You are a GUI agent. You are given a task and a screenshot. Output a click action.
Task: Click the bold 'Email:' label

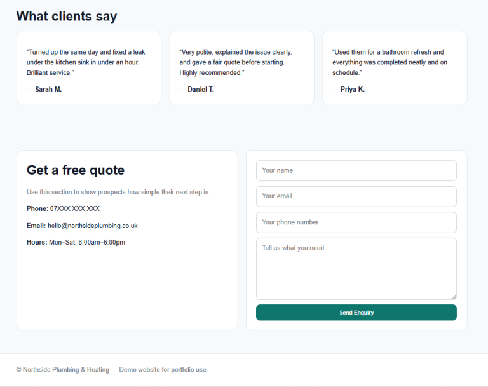pyautogui.click(x=36, y=226)
